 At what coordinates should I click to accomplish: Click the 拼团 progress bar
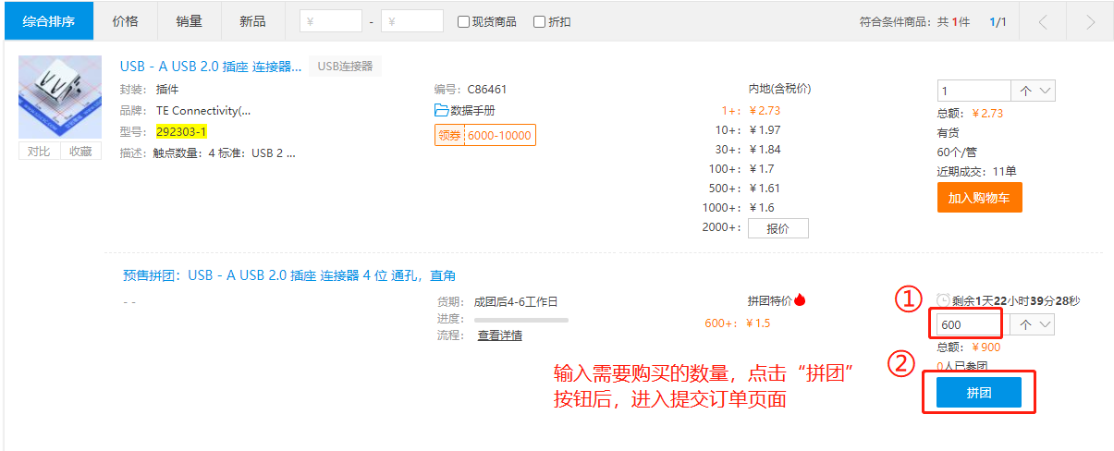520,319
